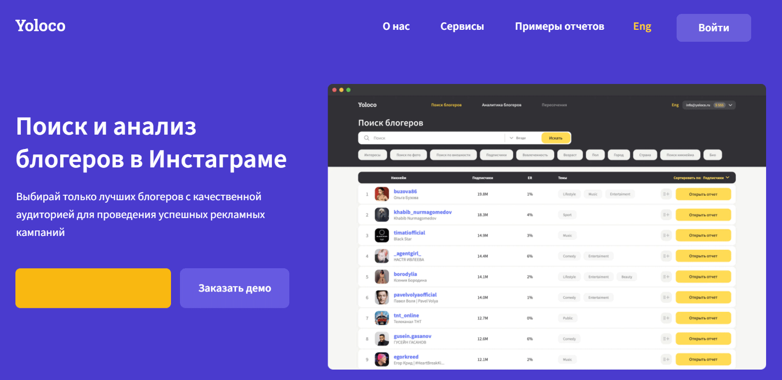Open the Вовлеченность filter

(535, 155)
